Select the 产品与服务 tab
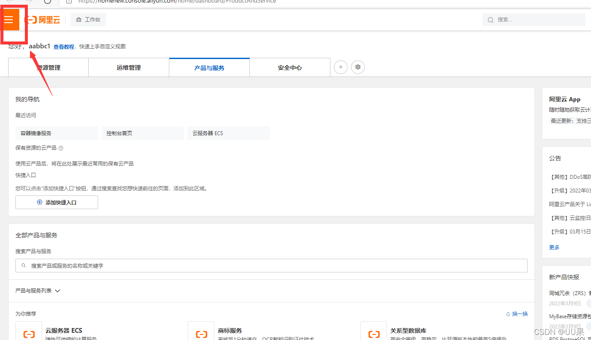Viewport: 591px width, 340px height. 209,68
